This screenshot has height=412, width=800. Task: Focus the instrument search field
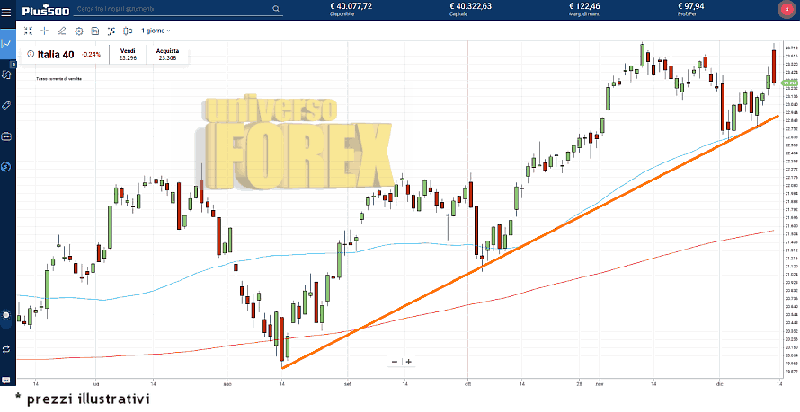click(x=171, y=9)
